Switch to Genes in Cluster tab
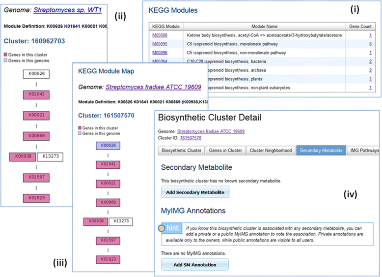382x277 pixels. (x=225, y=151)
